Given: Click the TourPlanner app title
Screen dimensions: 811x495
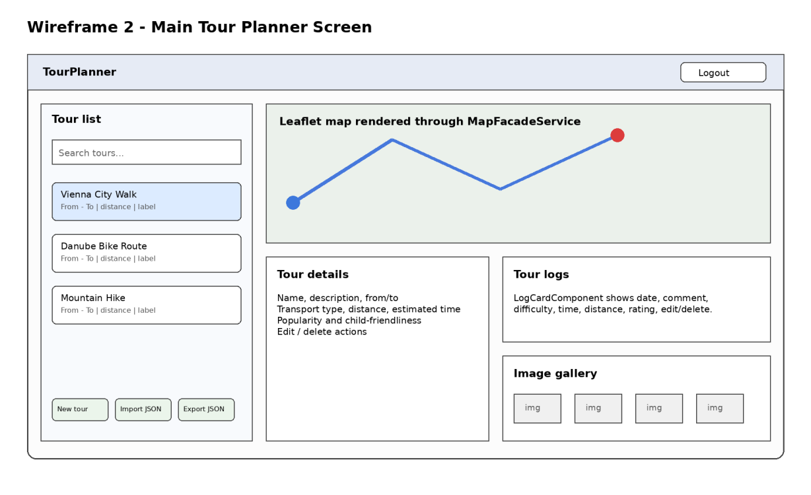Looking at the screenshot, I should pyautogui.click(x=79, y=72).
